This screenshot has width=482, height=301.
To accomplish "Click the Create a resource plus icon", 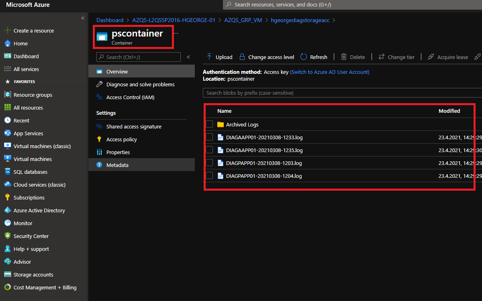I will pyautogui.click(x=7, y=31).
